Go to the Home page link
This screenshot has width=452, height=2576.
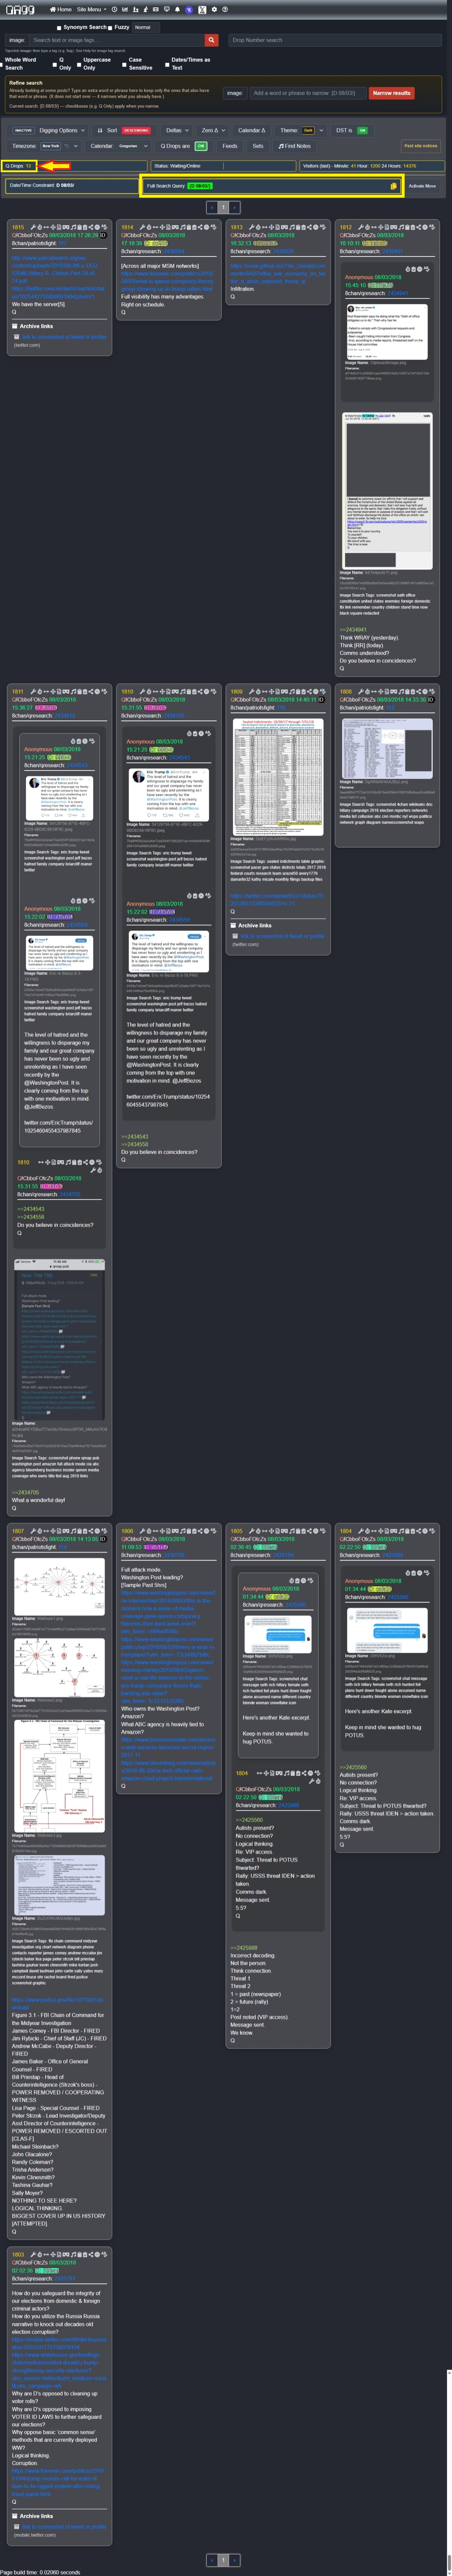point(61,9)
